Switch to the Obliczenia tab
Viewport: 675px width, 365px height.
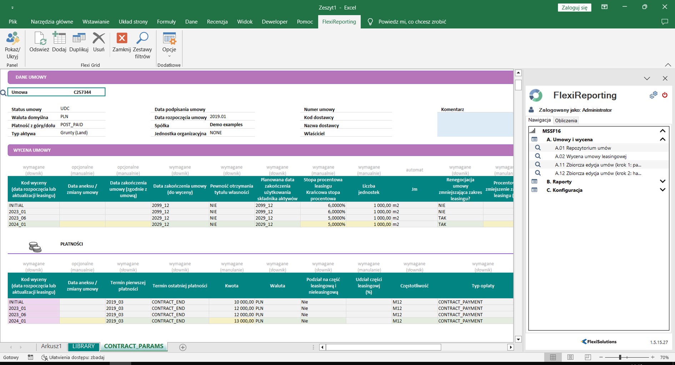pos(566,121)
